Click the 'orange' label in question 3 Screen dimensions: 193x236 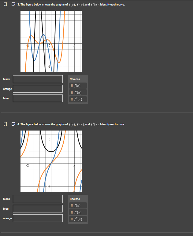pyautogui.click(x=7, y=89)
